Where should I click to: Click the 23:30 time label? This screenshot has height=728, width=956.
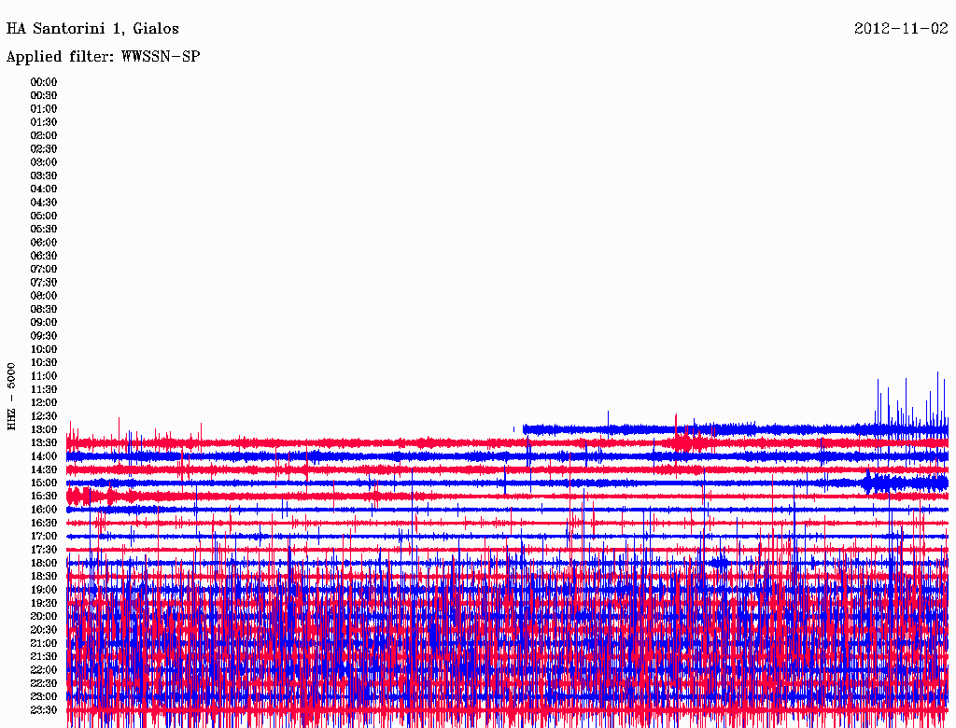(44, 710)
